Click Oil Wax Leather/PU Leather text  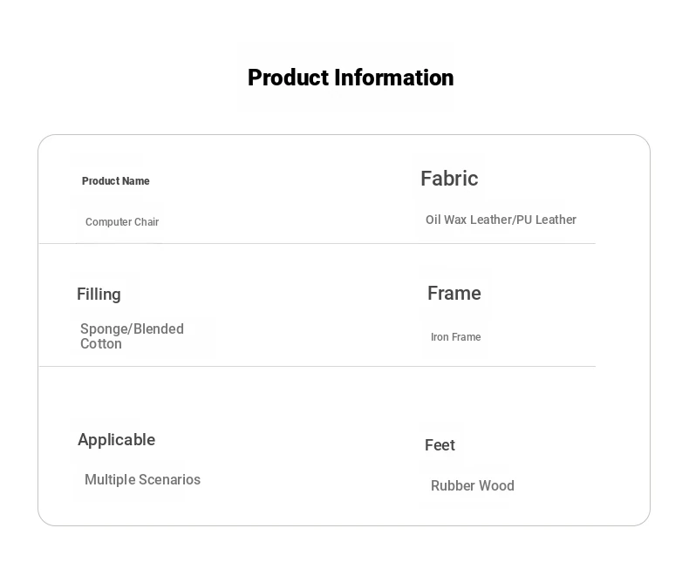[501, 220]
